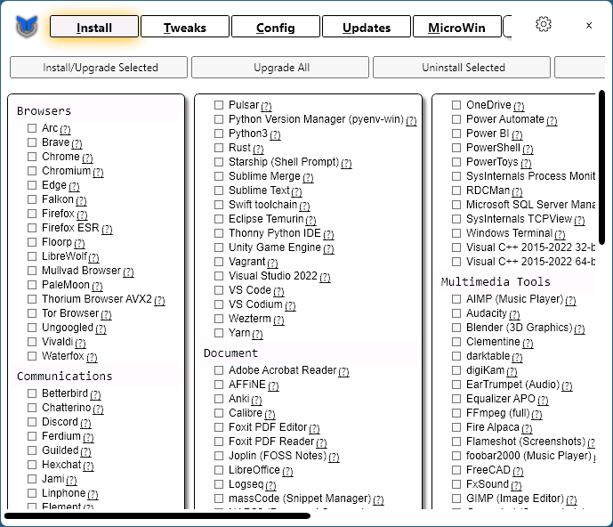Screen dimensions: 613x527
Task: Check the Tor Browser checkbox
Action: pos(32,314)
